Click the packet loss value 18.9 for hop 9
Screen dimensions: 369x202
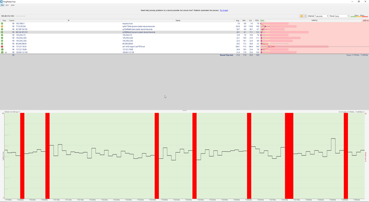click(257, 47)
